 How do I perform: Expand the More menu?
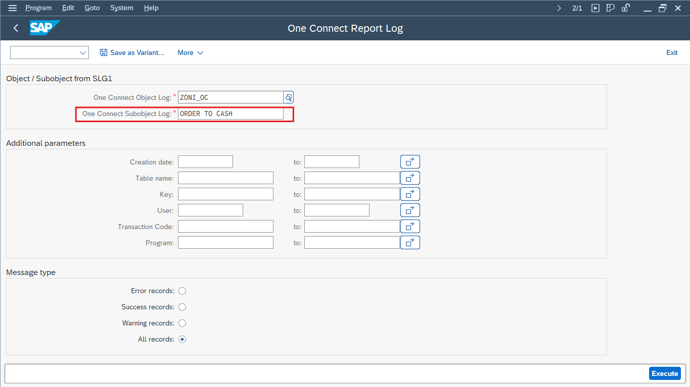click(190, 53)
